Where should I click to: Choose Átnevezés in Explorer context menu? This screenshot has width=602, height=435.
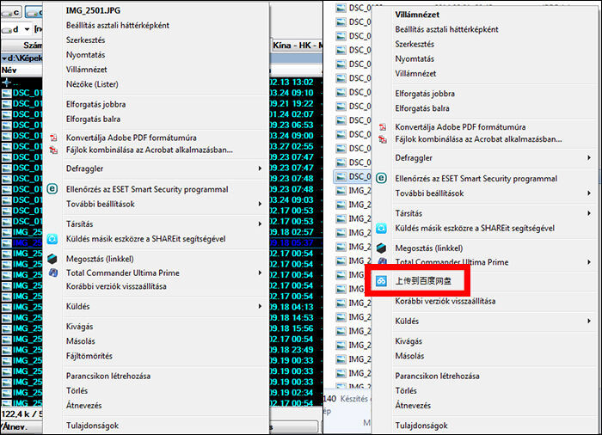coord(413,406)
